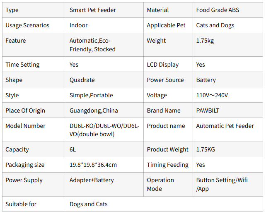Click the '19.8*19.8*36.4cm' packaging size value
The image size is (266, 214).
(93, 165)
